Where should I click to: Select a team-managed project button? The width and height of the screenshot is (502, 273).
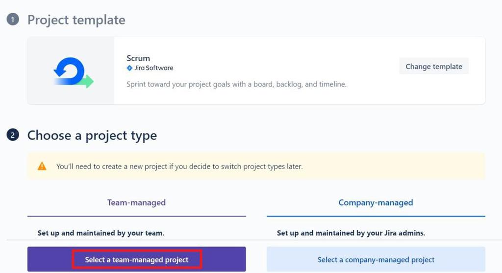click(x=137, y=259)
